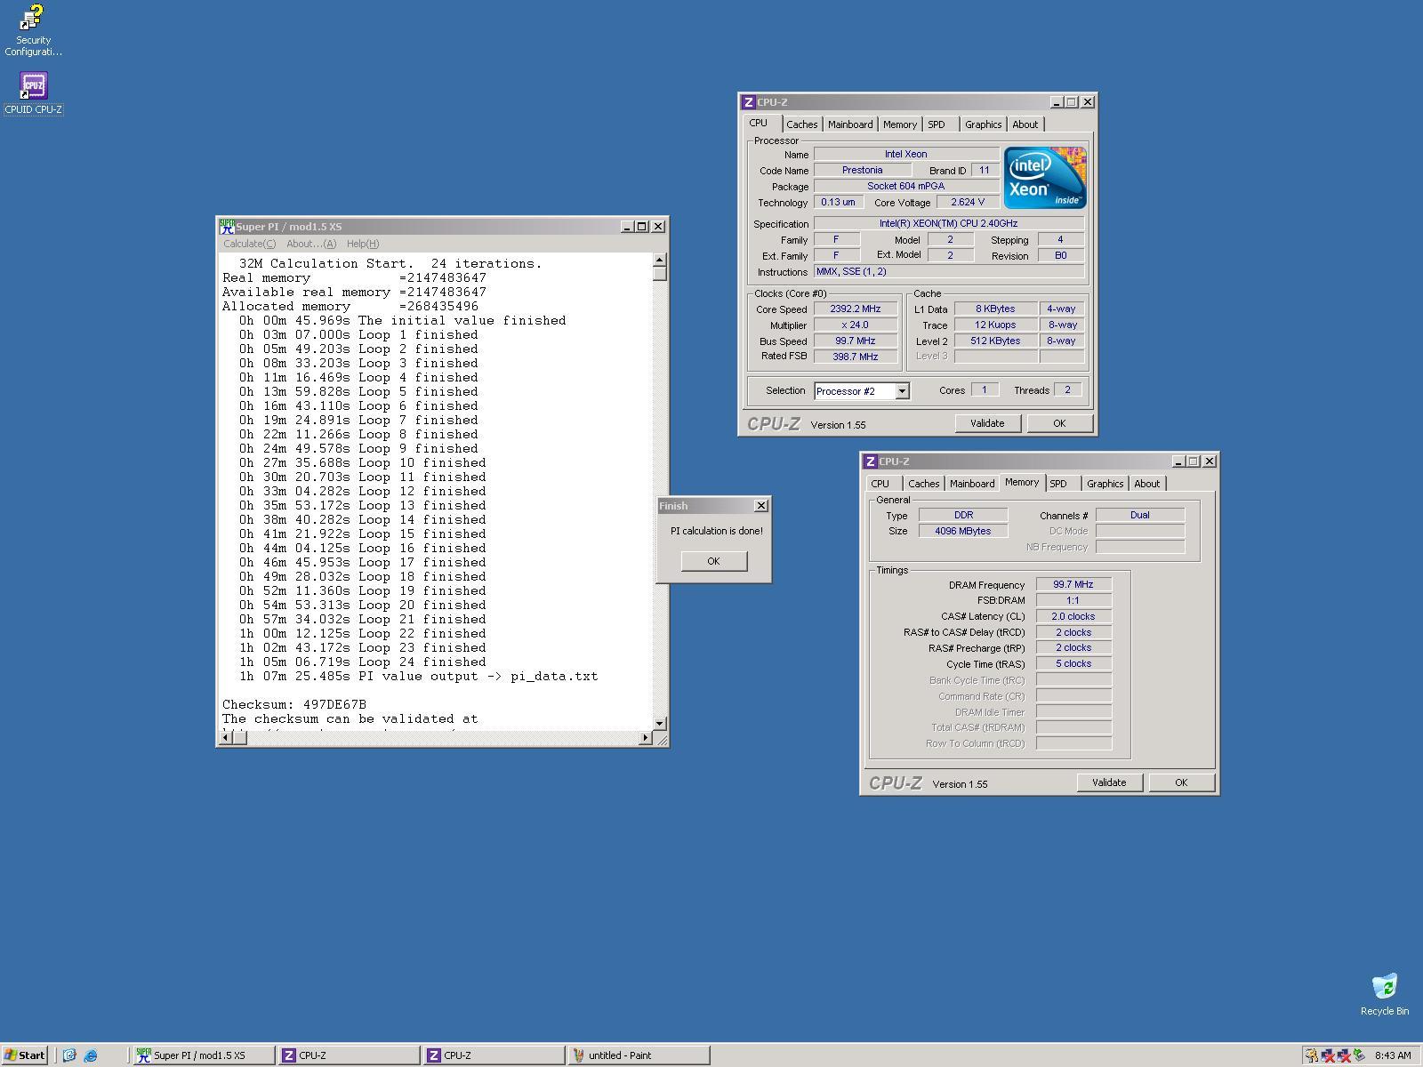Click scroll right arrow in Super PI output
Viewport: 1423px width, 1067px height.
tap(646, 738)
